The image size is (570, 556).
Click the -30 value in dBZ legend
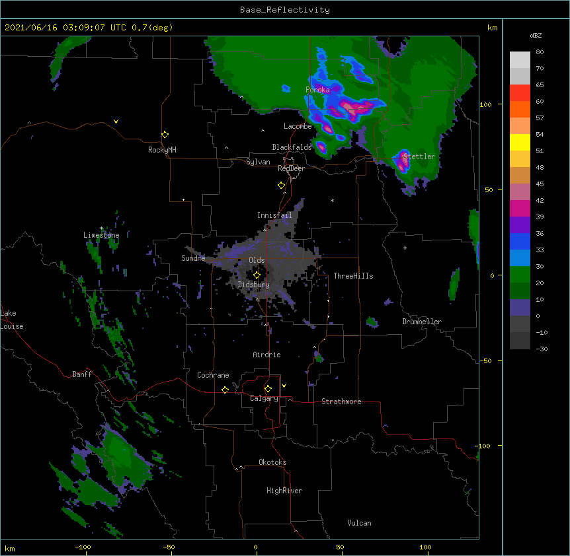(x=542, y=349)
